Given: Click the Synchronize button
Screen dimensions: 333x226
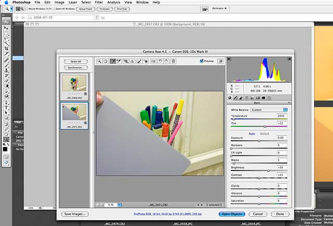Looking at the screenshot, I should pos(76,68).
